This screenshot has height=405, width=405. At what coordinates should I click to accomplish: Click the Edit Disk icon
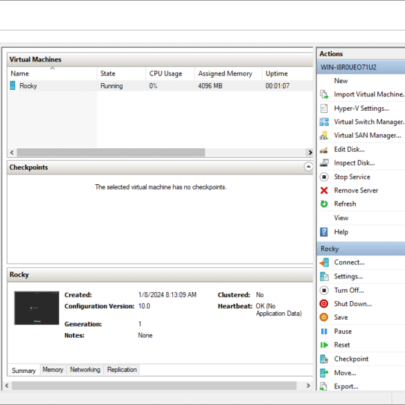coord(324,150)
